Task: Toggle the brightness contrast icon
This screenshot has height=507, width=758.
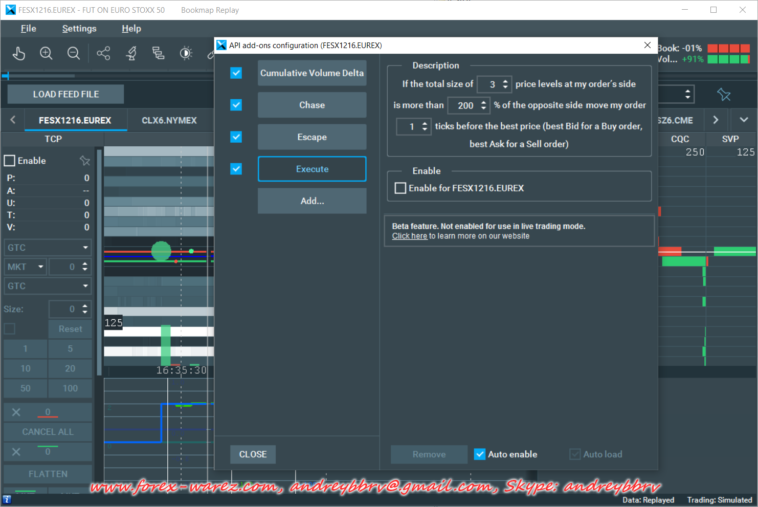Action: pyautogui.click(x=186, y=53)
